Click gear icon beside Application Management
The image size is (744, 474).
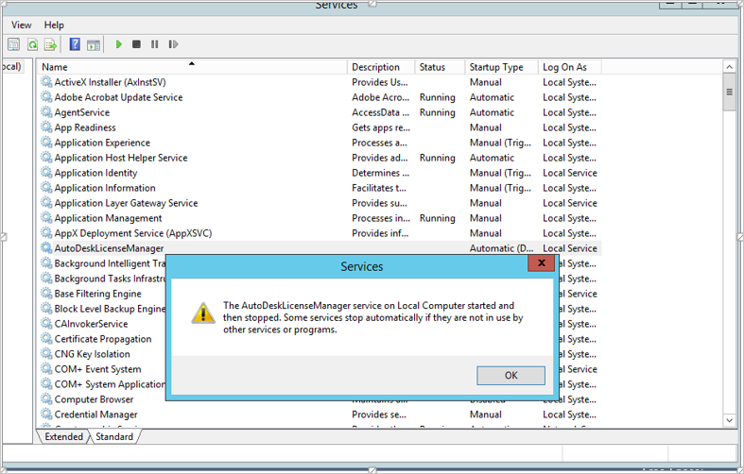[46, 218]
